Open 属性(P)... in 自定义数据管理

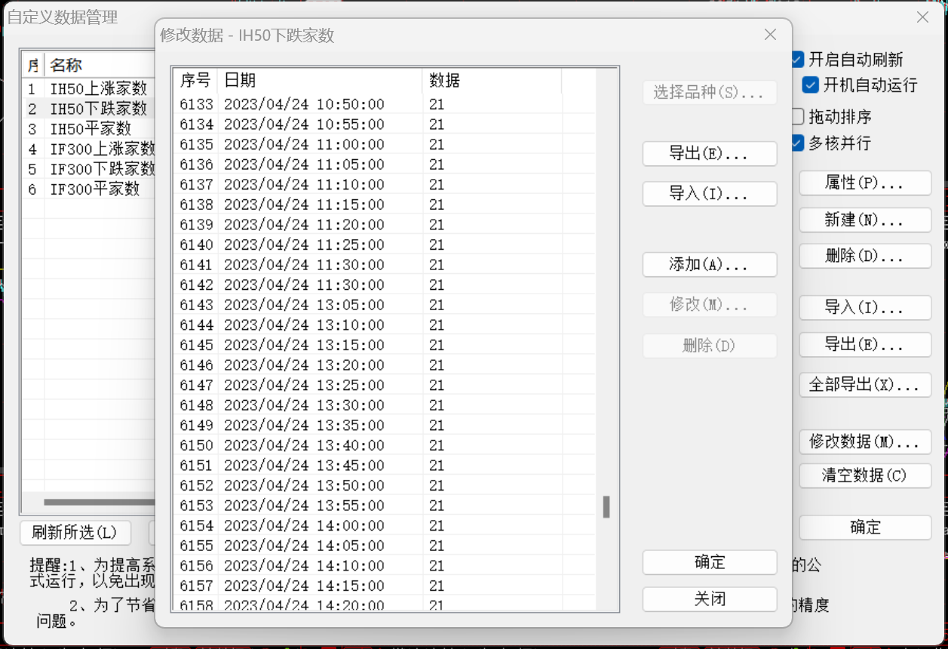point(865,183)
